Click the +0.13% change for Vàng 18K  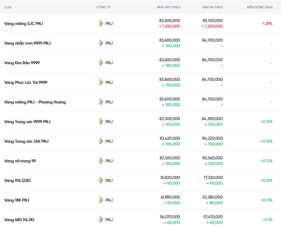(266, 200)
